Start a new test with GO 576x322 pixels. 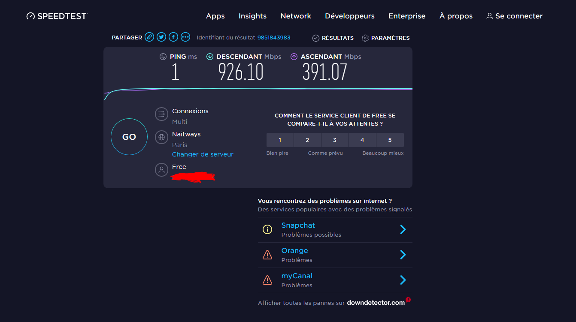click(129, 137)
